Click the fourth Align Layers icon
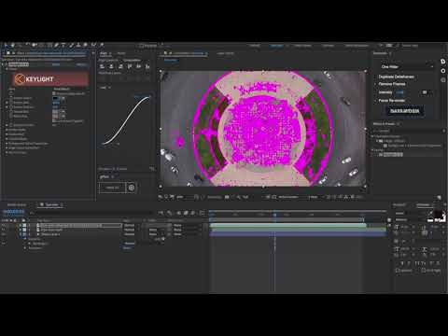Viewport: 448px width, 336px height. 130,66
